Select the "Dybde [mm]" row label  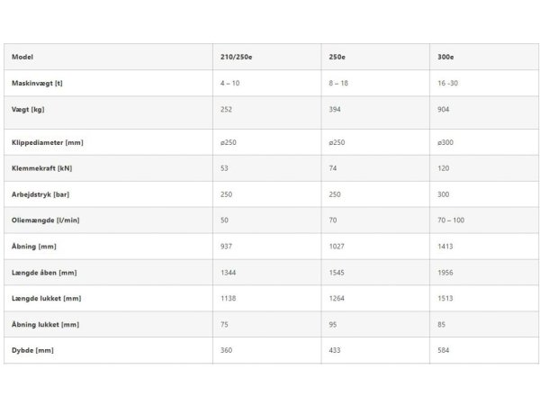click(x=31, y=350)
